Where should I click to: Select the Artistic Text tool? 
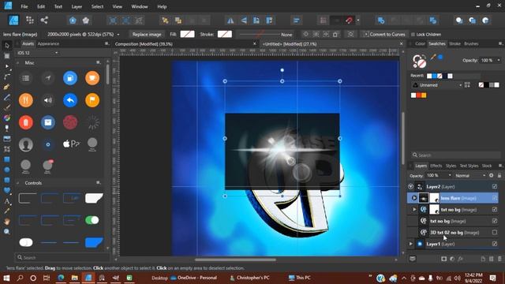[7, 201]
